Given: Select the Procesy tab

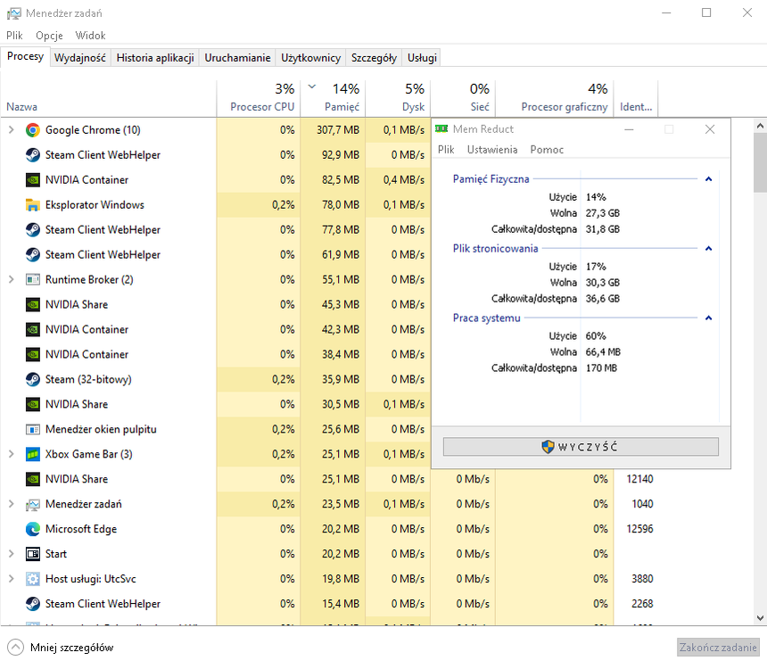Looking at the screenshot, I should (26, 56).
